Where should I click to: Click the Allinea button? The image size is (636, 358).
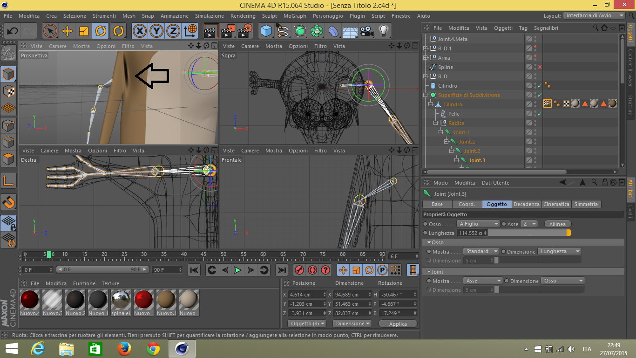(x=557, y=224)
